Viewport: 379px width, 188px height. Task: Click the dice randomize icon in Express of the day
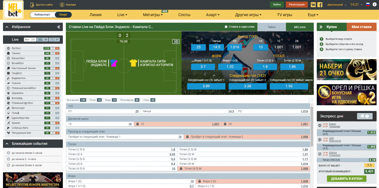pos(365,116)
